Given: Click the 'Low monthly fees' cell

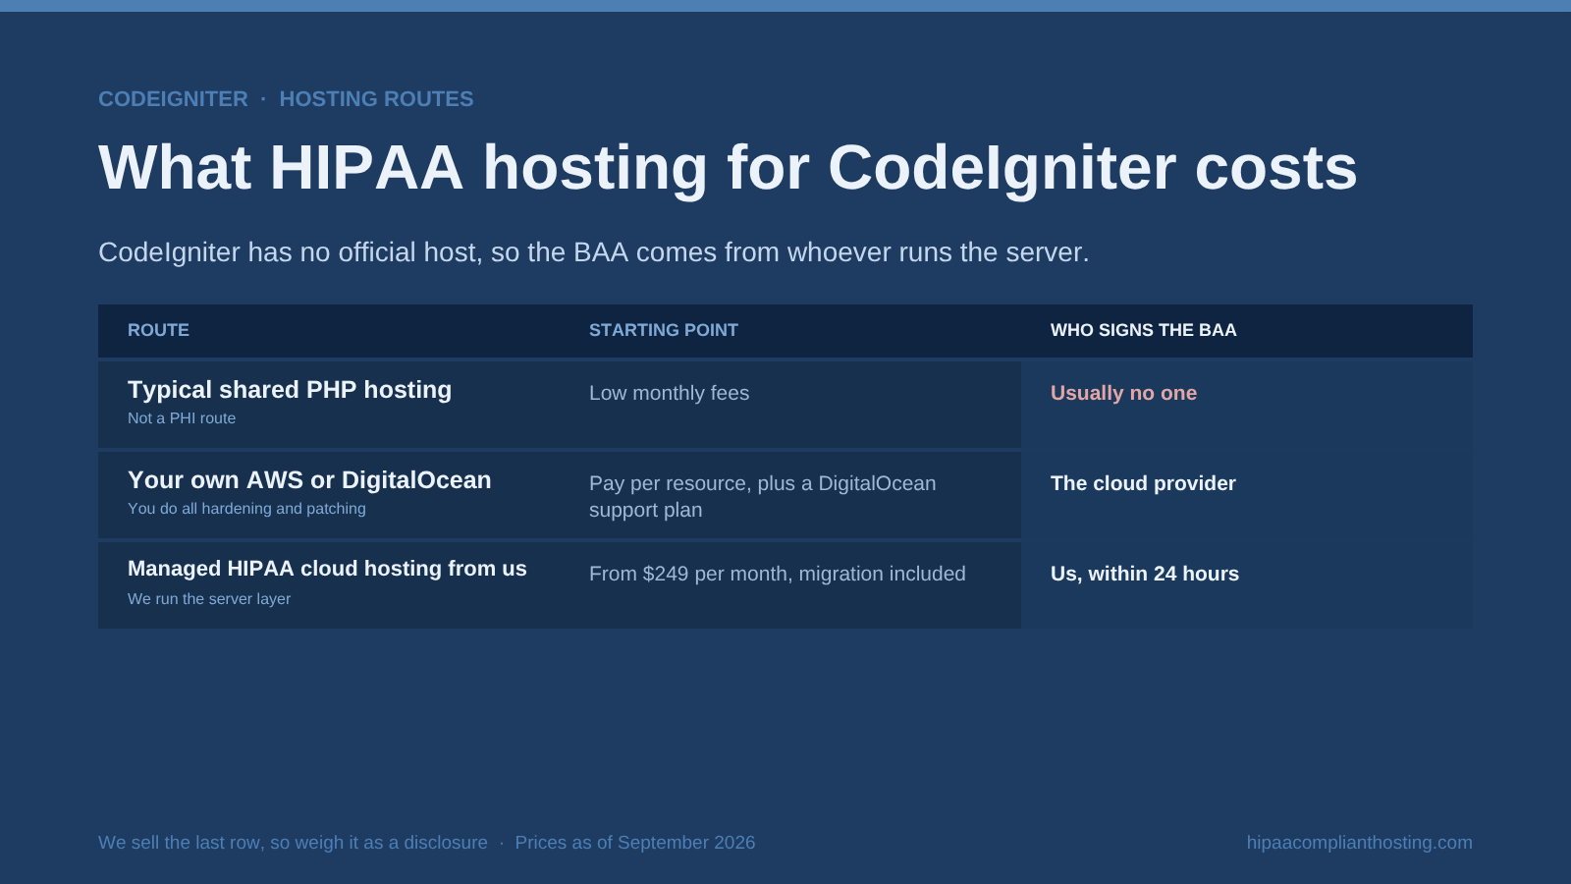Looking at the screenshot, I should pos(669,393).
